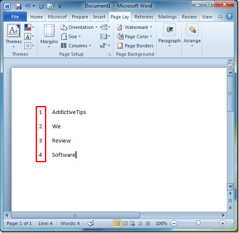Switch to the Prepare tab
Image resolution: width=239 pixels, height=233 pixels.
(x=80, y=17)
